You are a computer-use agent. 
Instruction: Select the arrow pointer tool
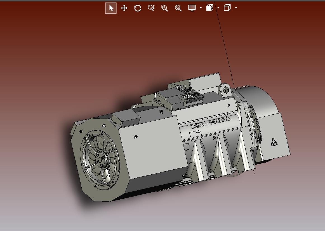[x=111, y=8]
